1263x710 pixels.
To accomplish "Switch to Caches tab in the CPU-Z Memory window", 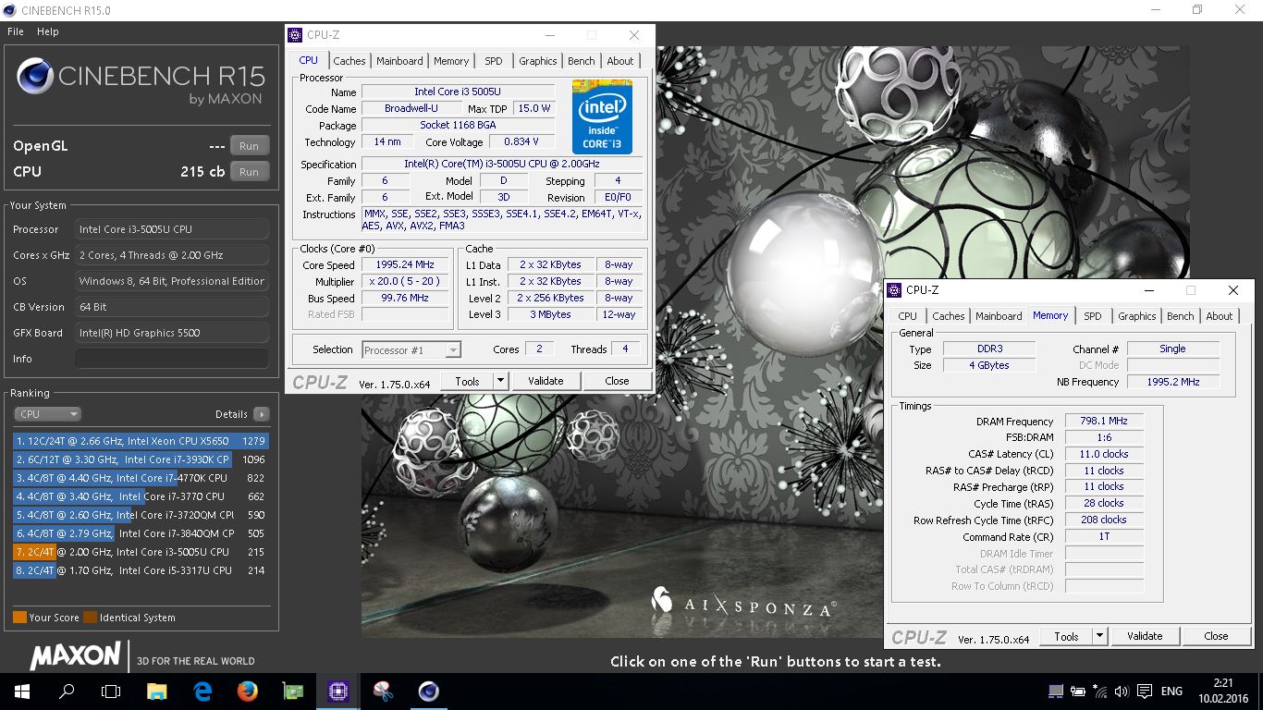I will point(949,316).
